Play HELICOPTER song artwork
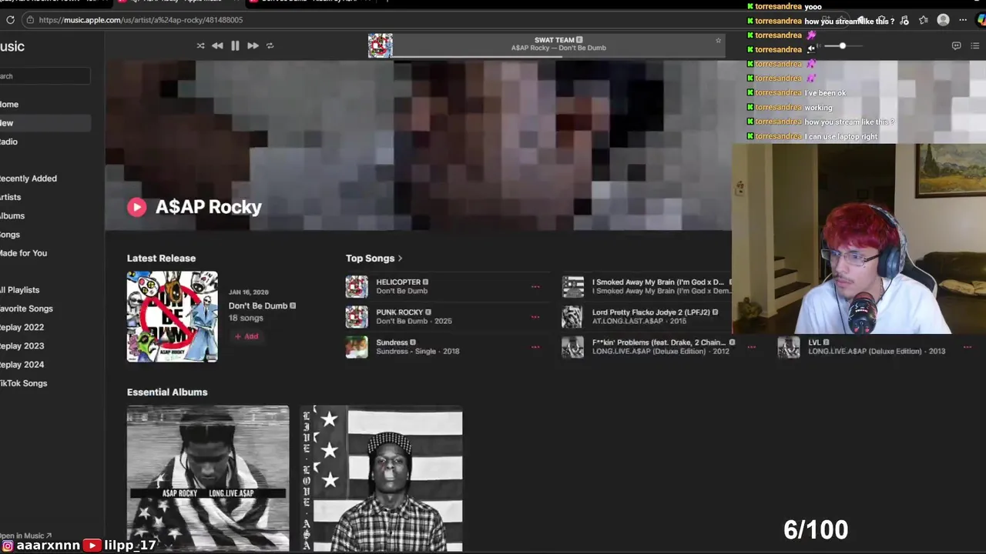The width and height of the screenshot is (986, 554). pos(357,286)
